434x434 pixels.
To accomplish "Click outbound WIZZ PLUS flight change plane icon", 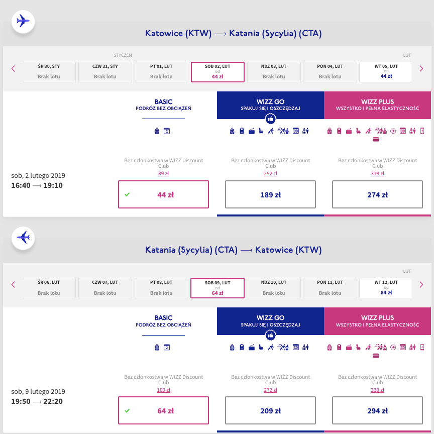I will tap(393, 131).
